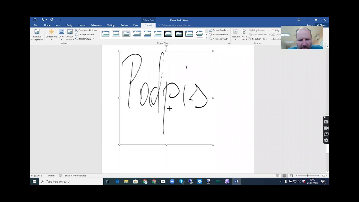Apply the thick black frame picture style
Image resolution: width=359 pixels, height=202 pixels.
point(179,34)
